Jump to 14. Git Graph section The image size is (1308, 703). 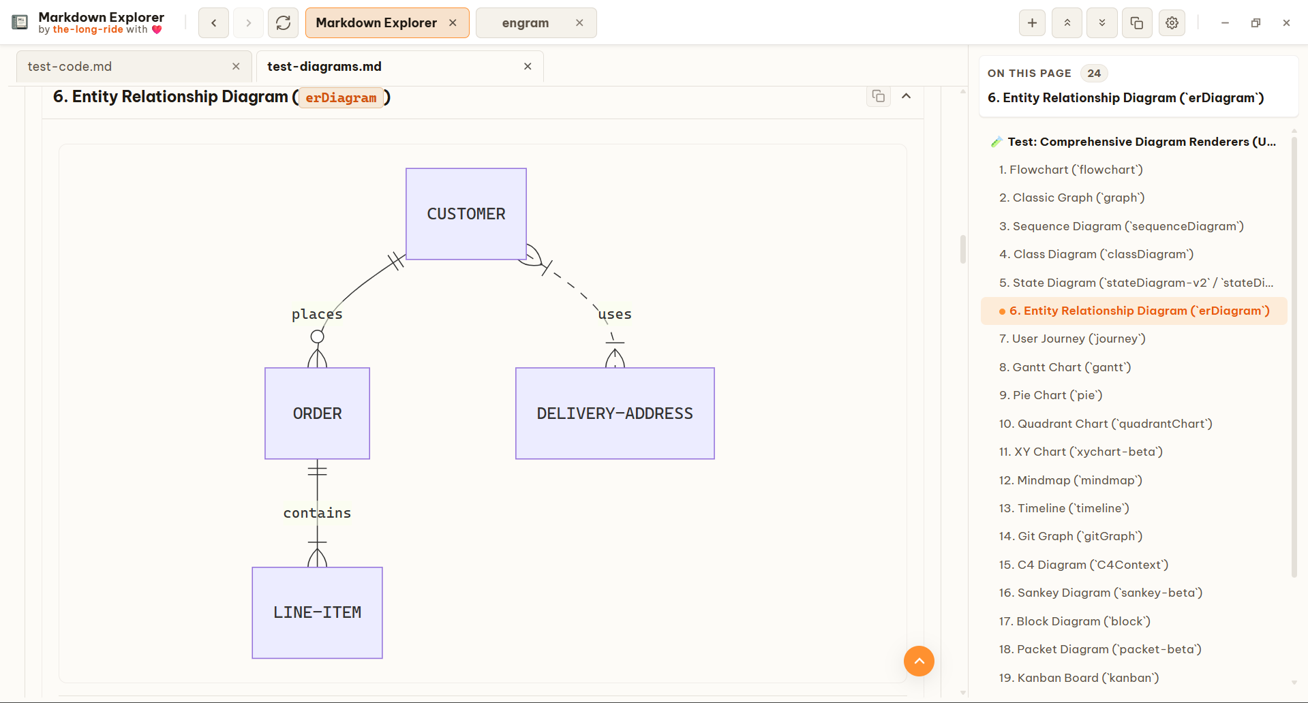click(x=1134, y=536)
